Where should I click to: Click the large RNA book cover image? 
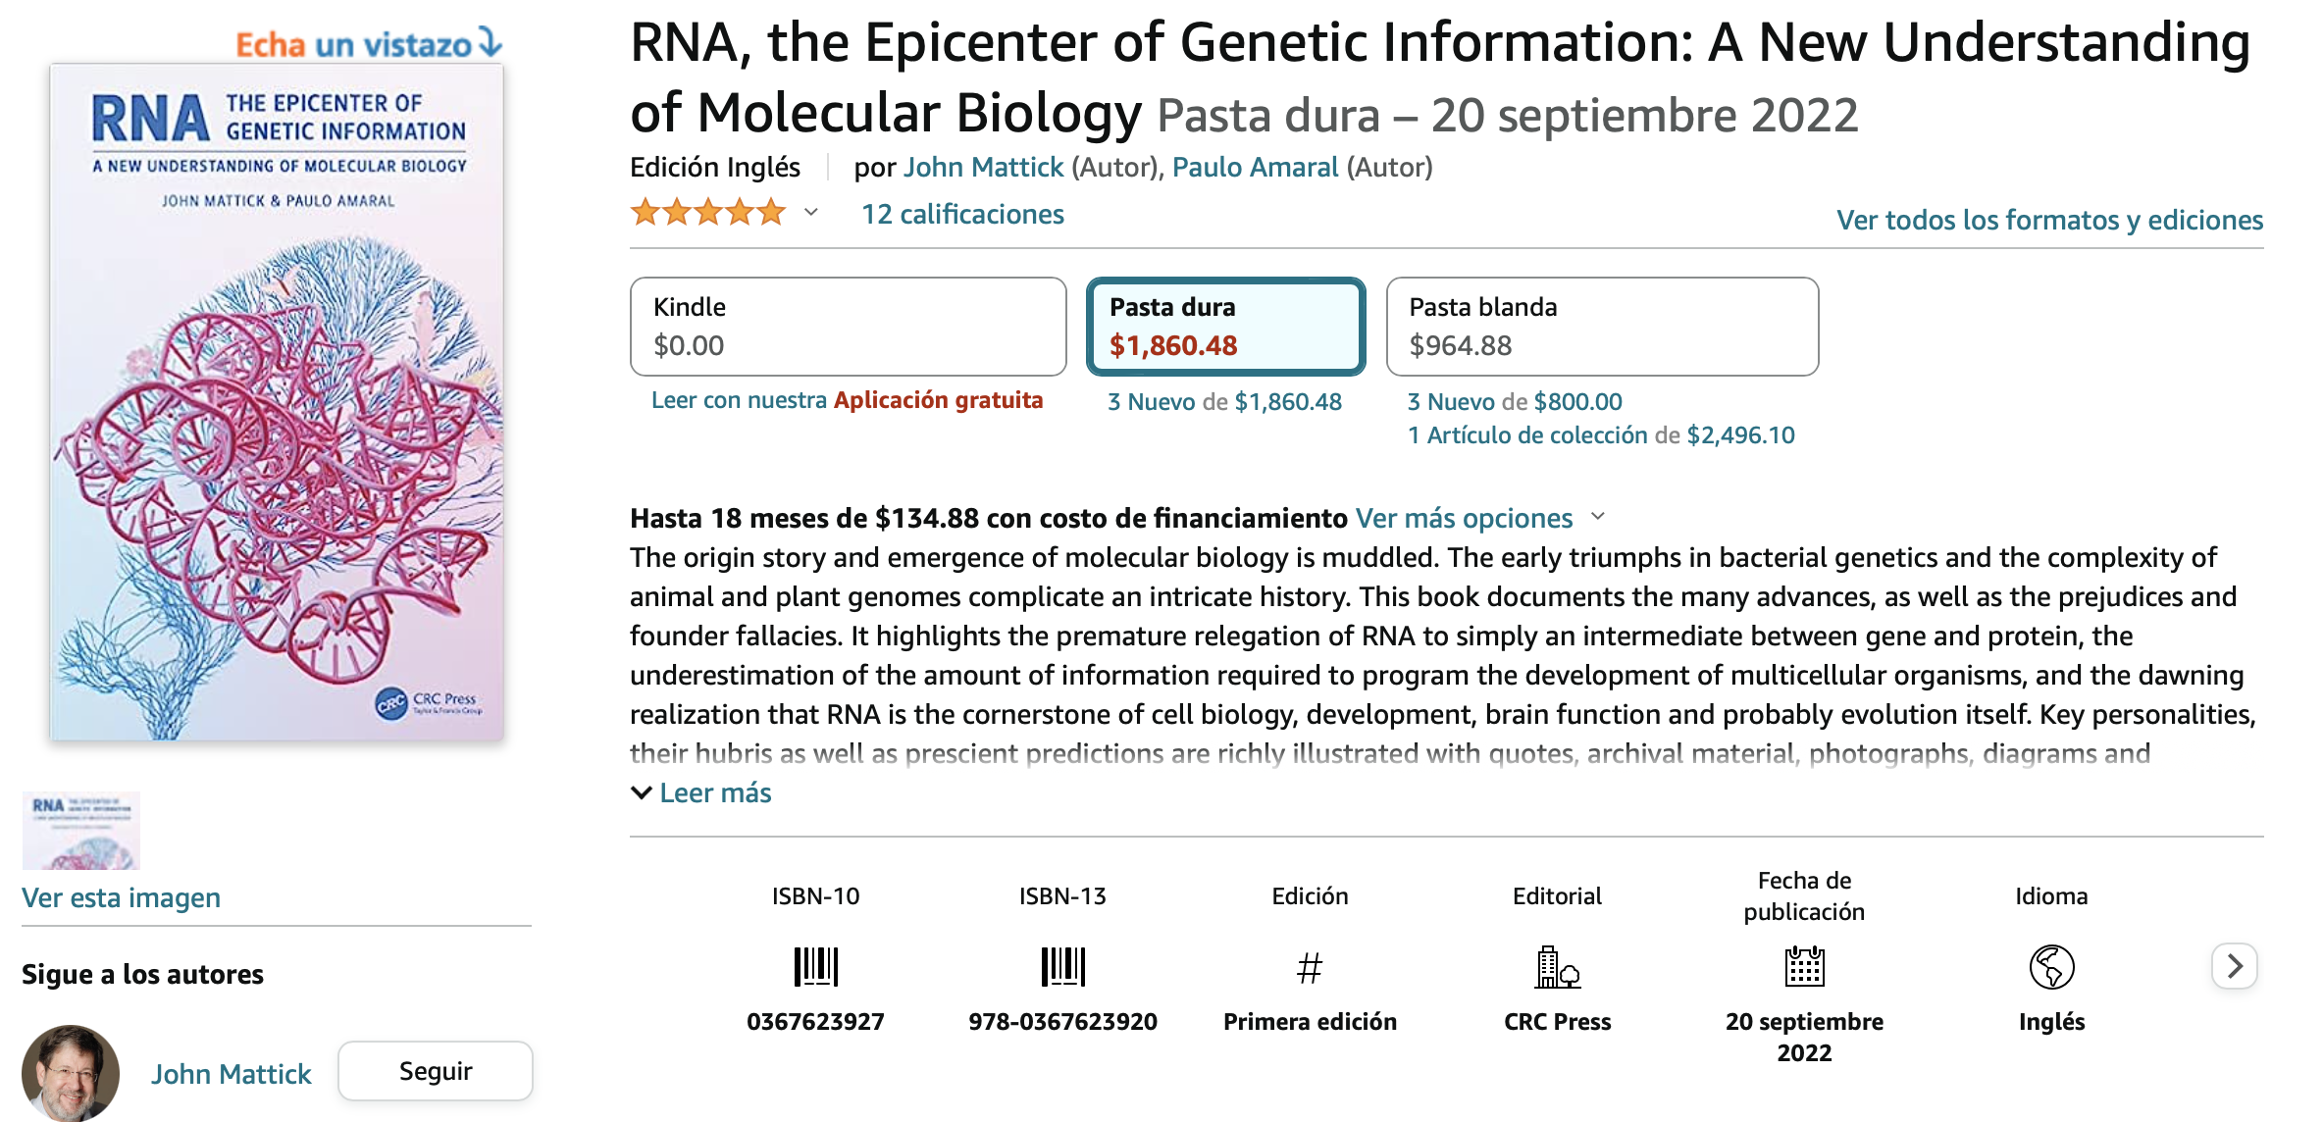click(277, 402)
